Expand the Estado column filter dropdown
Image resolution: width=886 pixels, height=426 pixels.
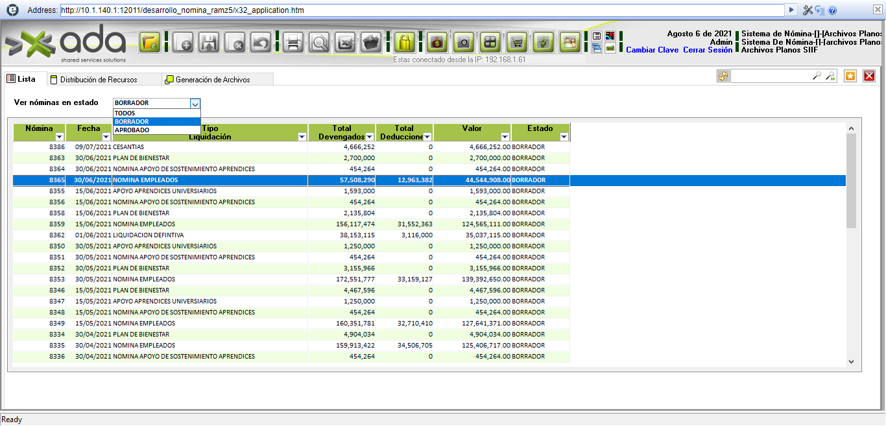click(x=564, y=137)
